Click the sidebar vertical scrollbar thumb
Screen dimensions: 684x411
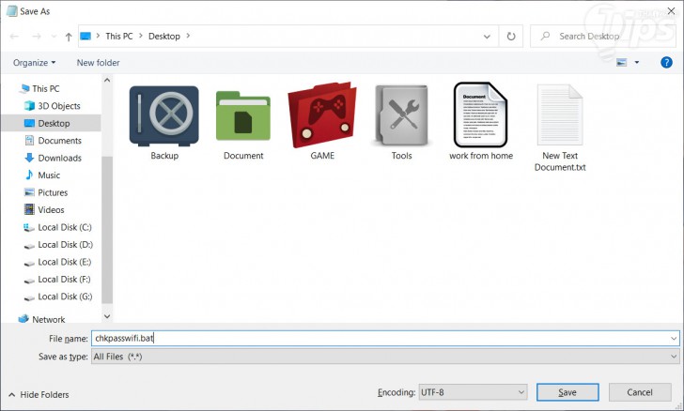pyautogui.click(x=107, y=229)
